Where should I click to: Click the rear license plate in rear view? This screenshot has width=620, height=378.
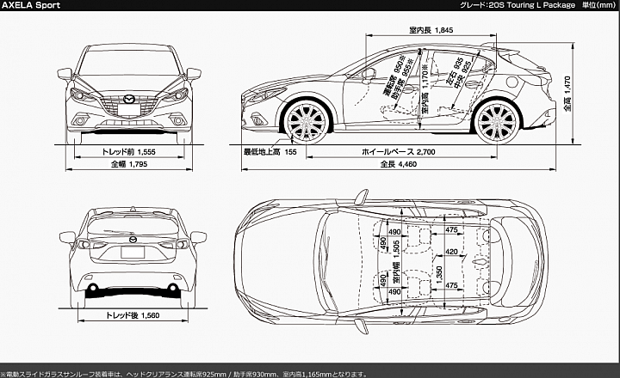[133, 252]
